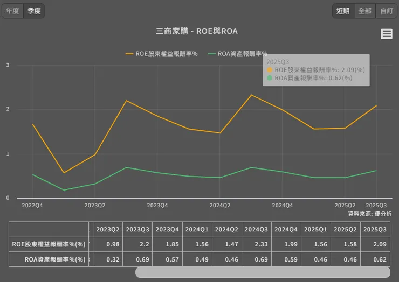Open the chart hamburger menu icon
The image size is (399, 282).
386,33
